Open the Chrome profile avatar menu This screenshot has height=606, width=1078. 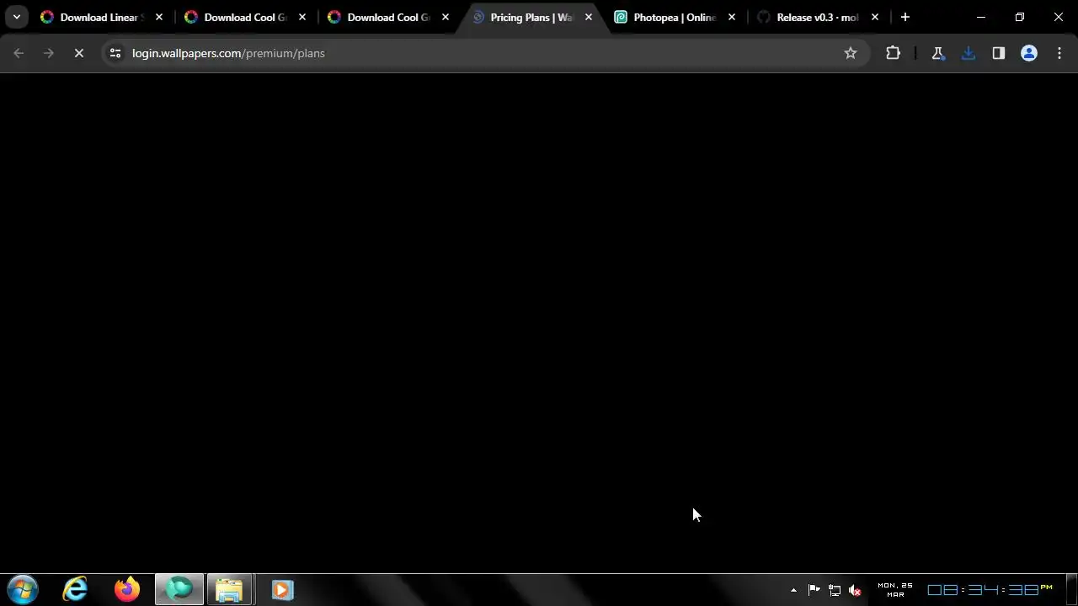coord(1028,53)
